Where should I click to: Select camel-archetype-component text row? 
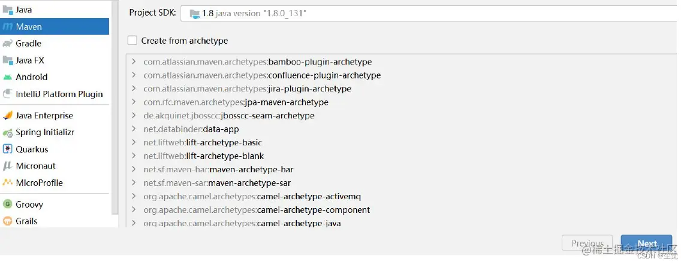point(257,210)
